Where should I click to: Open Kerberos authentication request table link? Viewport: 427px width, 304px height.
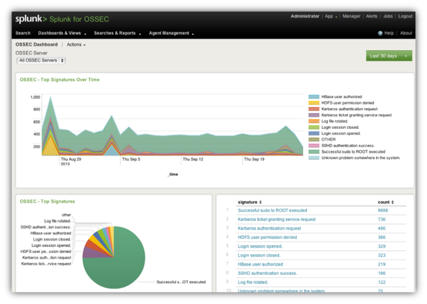tap(269, 228)
